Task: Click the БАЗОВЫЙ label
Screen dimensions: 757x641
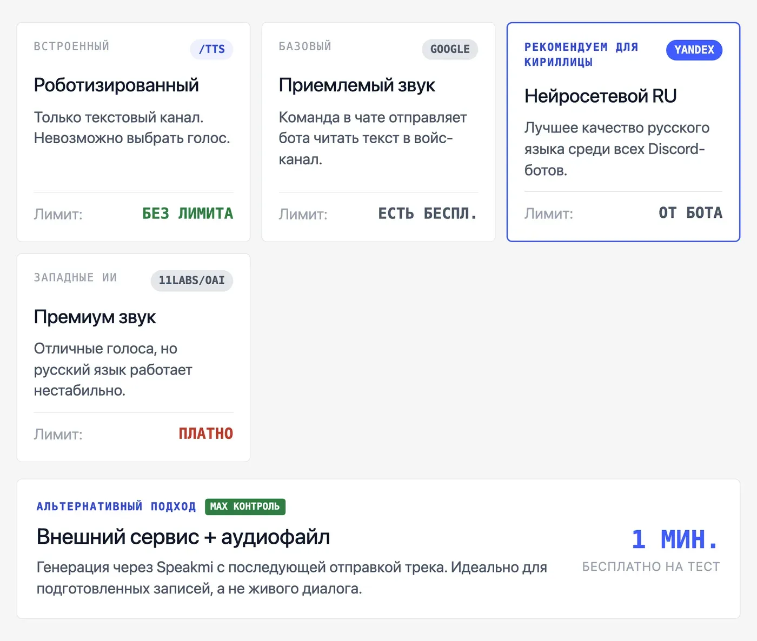Action: coord(305,46)
